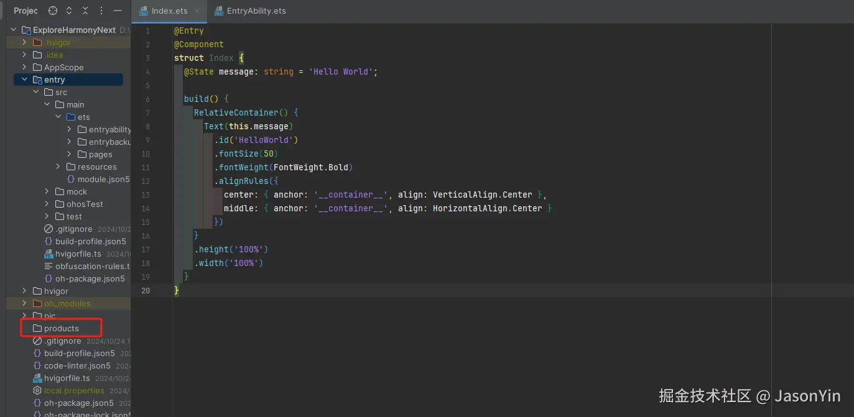This screenshot has height=417, width=854.
Task: Click the Collapse All icon in Project panel
Action: [x=85, y=11]
